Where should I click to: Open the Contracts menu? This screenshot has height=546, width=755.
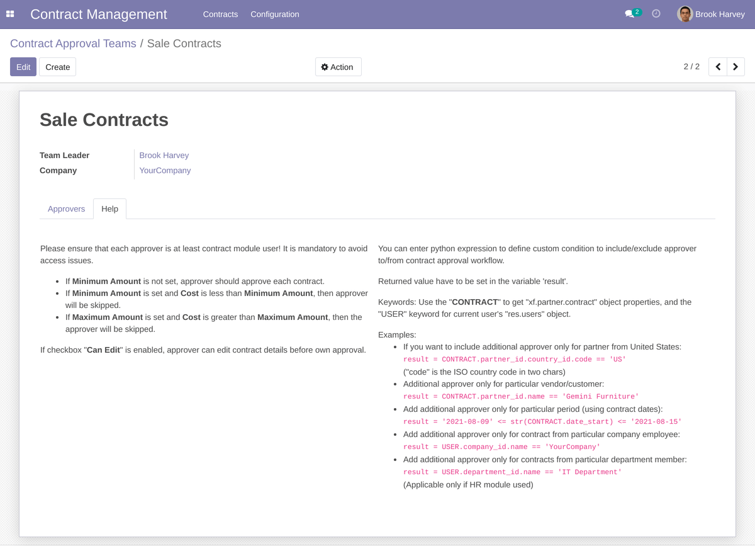pos(220,14)
